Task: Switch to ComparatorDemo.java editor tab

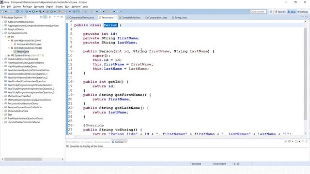Action: pyautogui.click(x=81, y=17)
